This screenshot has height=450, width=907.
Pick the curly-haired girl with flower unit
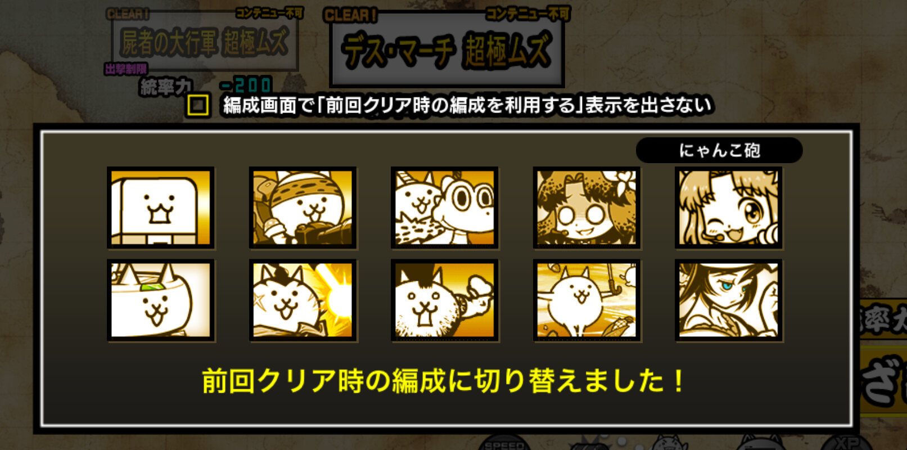pos(586,208)
